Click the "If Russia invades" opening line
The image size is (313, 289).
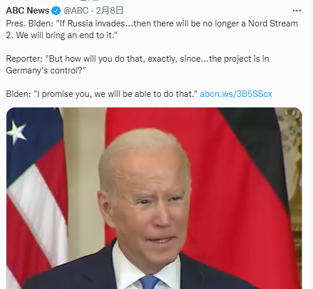click(152, 29)
